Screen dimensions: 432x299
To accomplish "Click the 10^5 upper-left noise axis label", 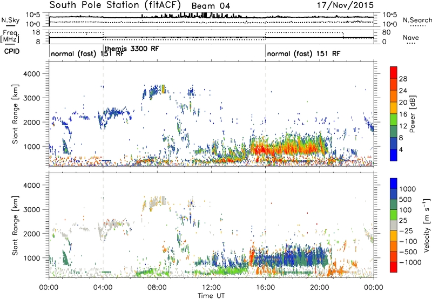I will [33, 15].
